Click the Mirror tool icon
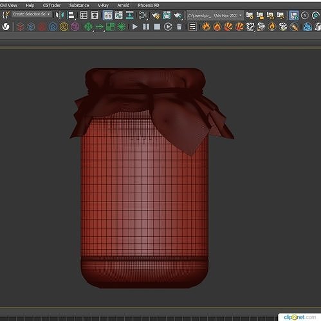Viewport: 321px width, 321px height. 60,15
